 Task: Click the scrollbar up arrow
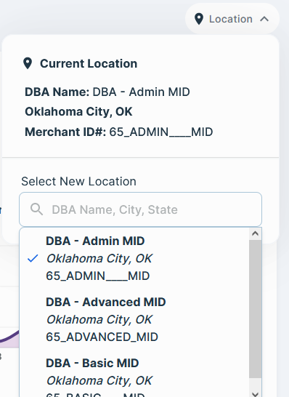point(255,233)
